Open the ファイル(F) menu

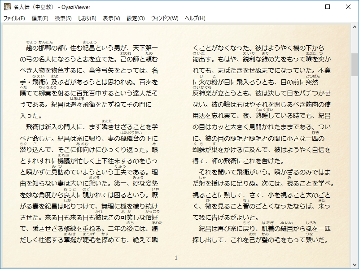pos(14,18)
